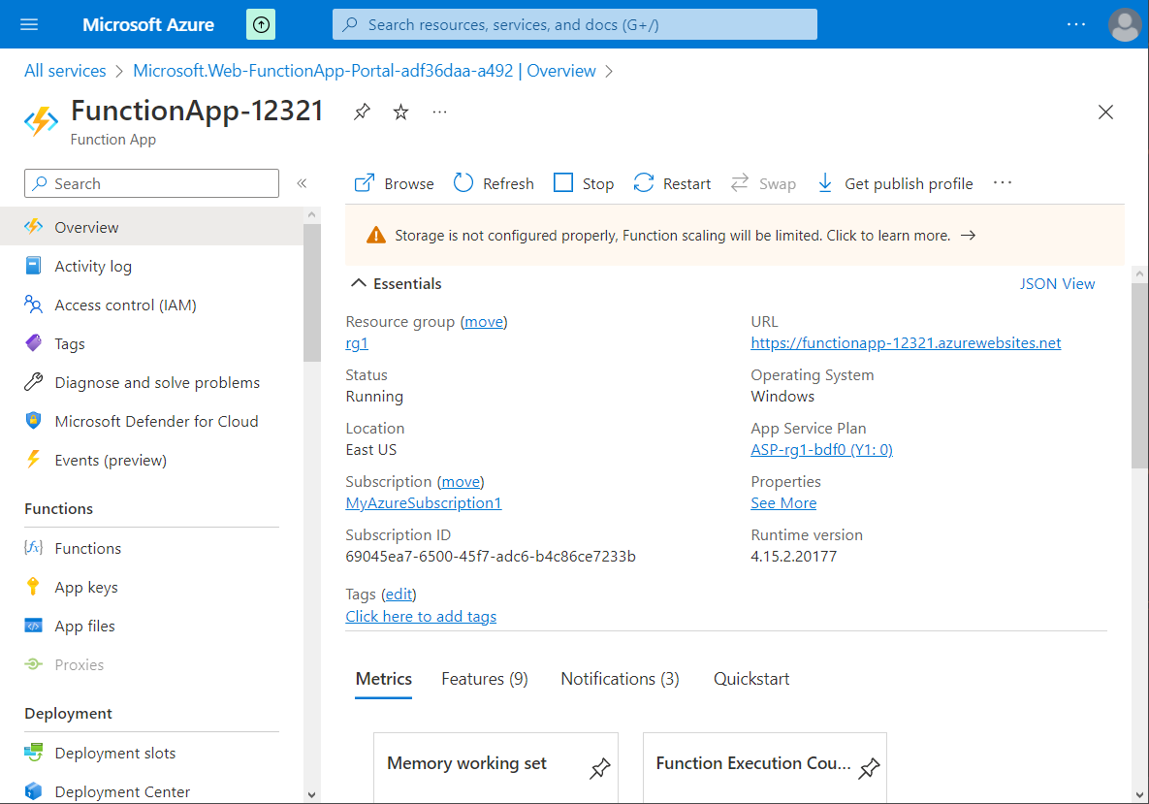Click the Microsoft.Web-FunctionApp-Portal Overview breadcrumb

[x=365, y=71]
